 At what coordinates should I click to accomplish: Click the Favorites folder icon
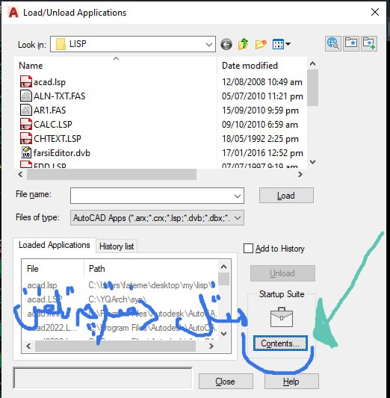tap(351, 43)
